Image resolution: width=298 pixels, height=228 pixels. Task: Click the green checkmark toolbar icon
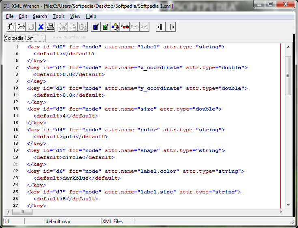(106, 27)
